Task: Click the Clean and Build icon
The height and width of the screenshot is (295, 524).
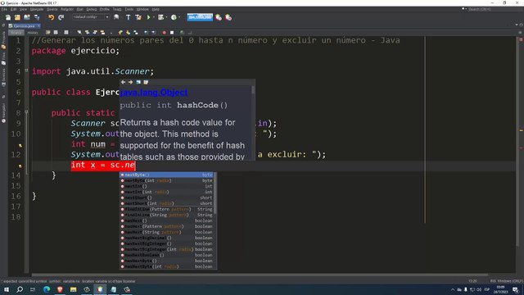Action: tap(138, 17)
